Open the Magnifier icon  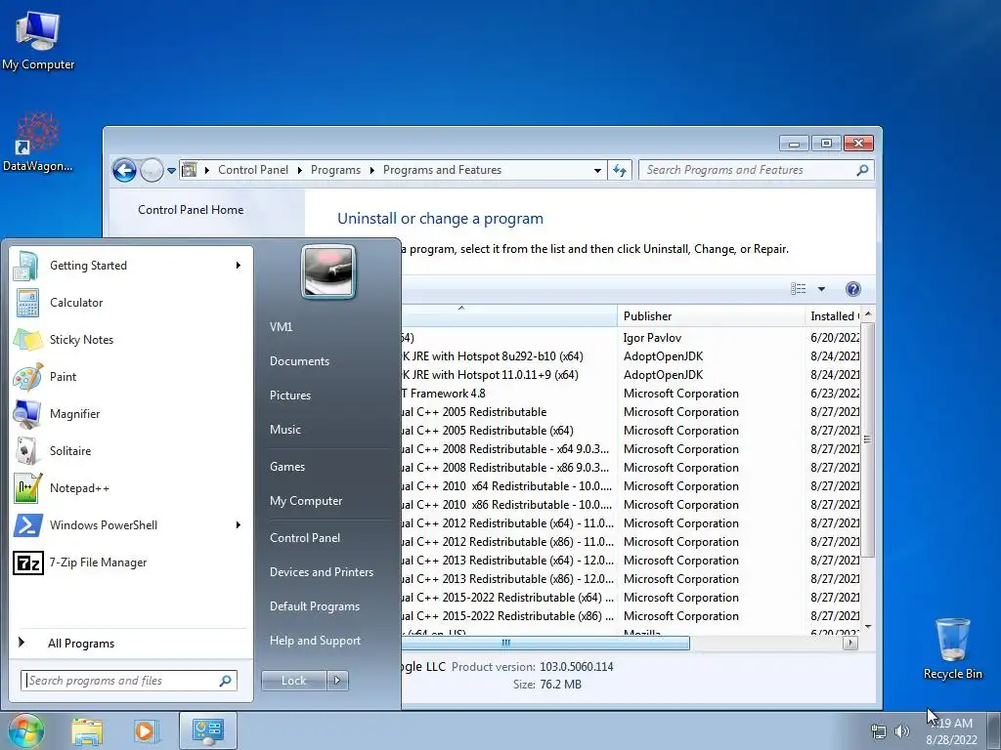pyautogui.click(x=27, y=414)
